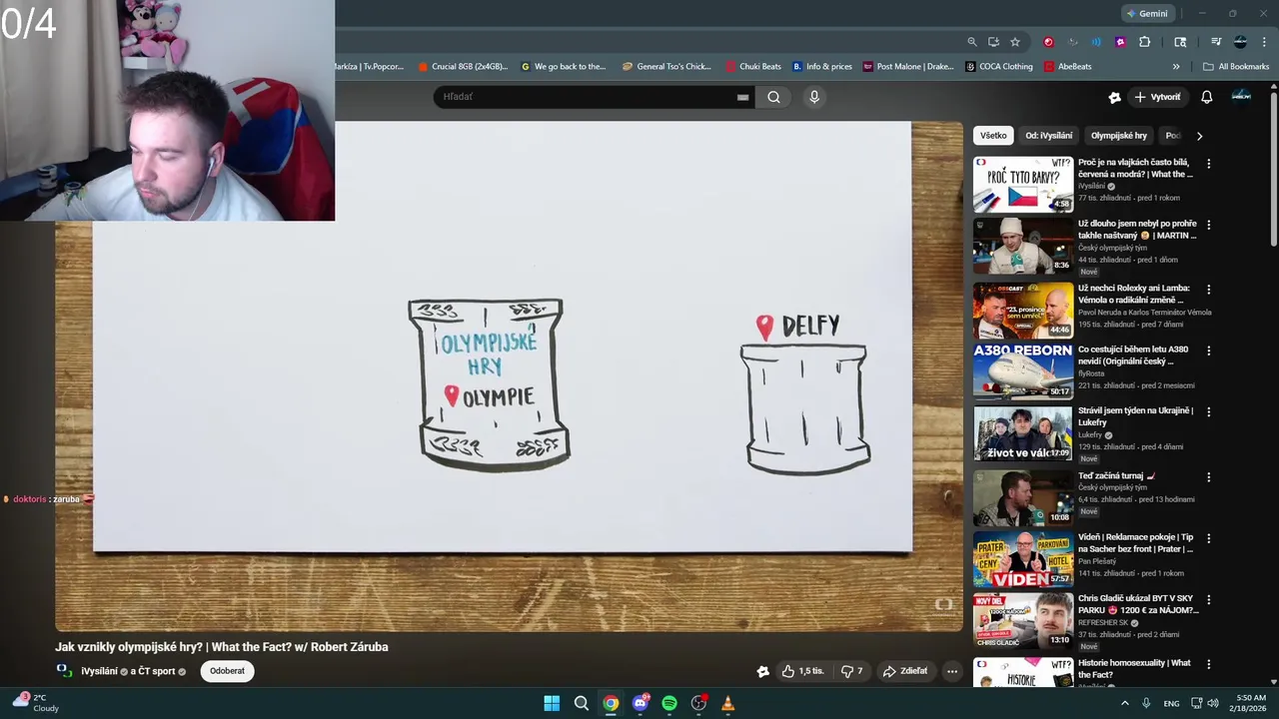Click the on-screen keyboard icon in search box
Viewport: 1279px width, 719px height.
742,97
